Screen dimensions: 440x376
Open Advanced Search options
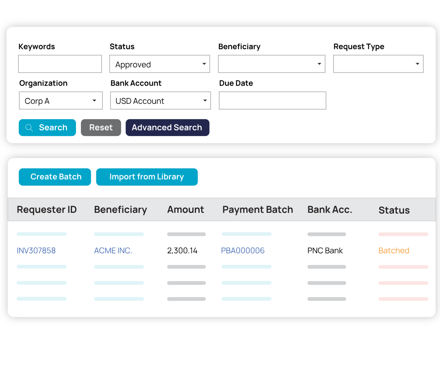point(167,127)
